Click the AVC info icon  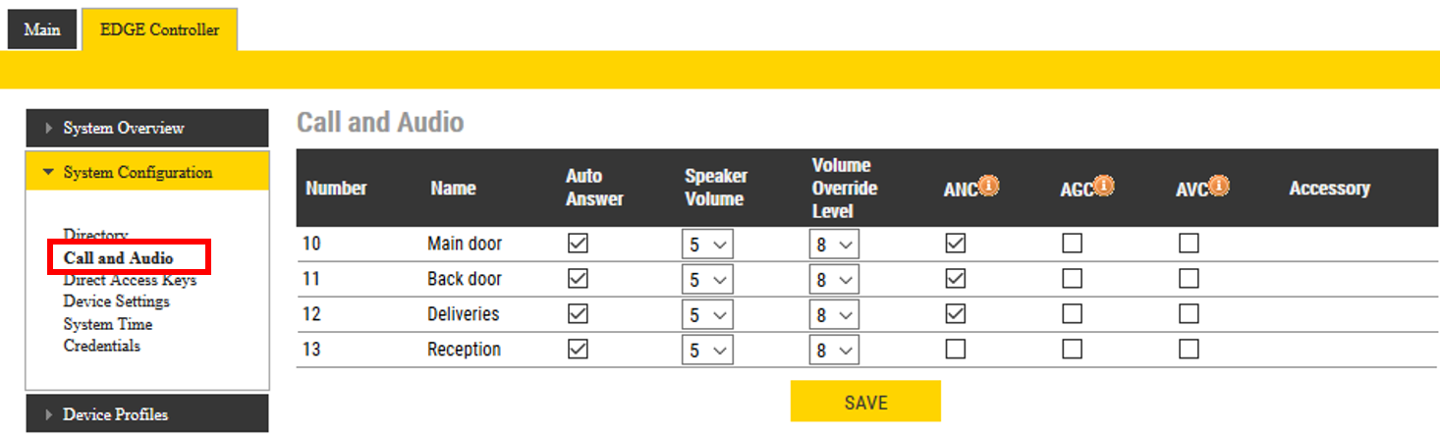1220,185
